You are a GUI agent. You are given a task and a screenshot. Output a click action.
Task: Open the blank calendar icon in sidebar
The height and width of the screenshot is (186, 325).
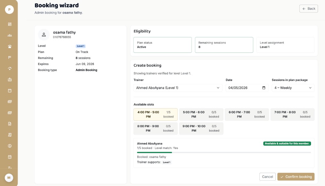10,90
